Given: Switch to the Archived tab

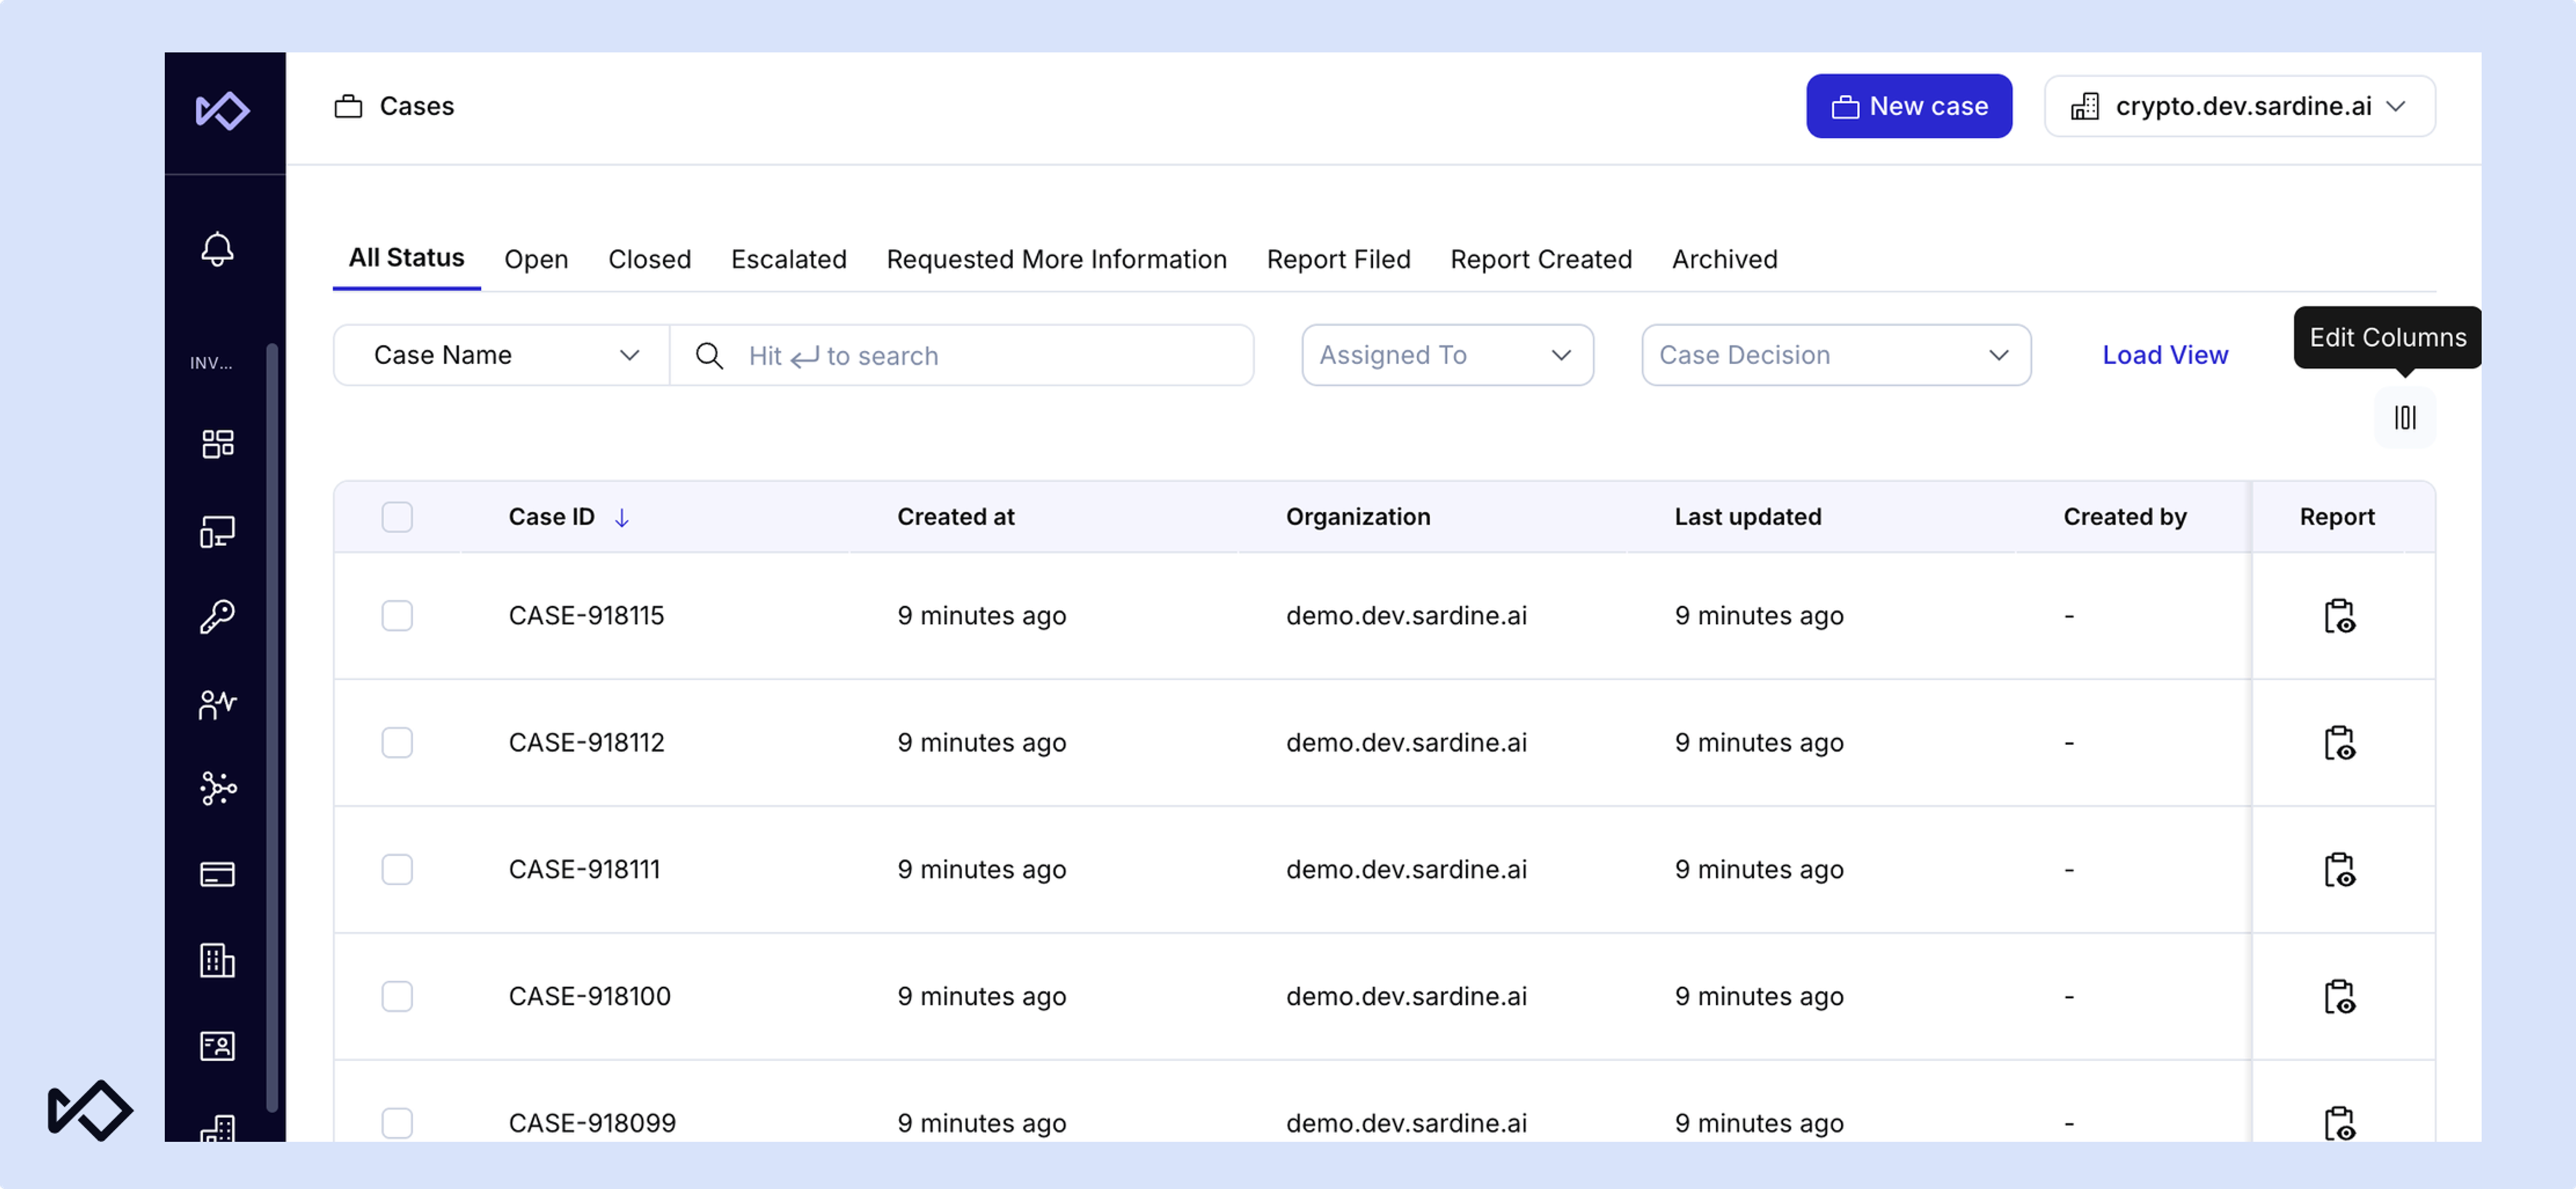Looking at the screenshot, I should (x=1724, y=259).
